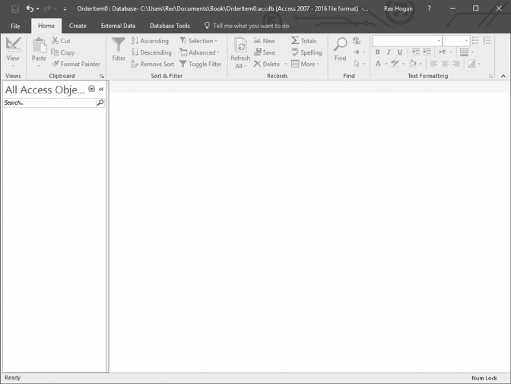This screenshot has height=384, width=511.
Task: Toggle Italic formatting
Action: tap(389, 52)
